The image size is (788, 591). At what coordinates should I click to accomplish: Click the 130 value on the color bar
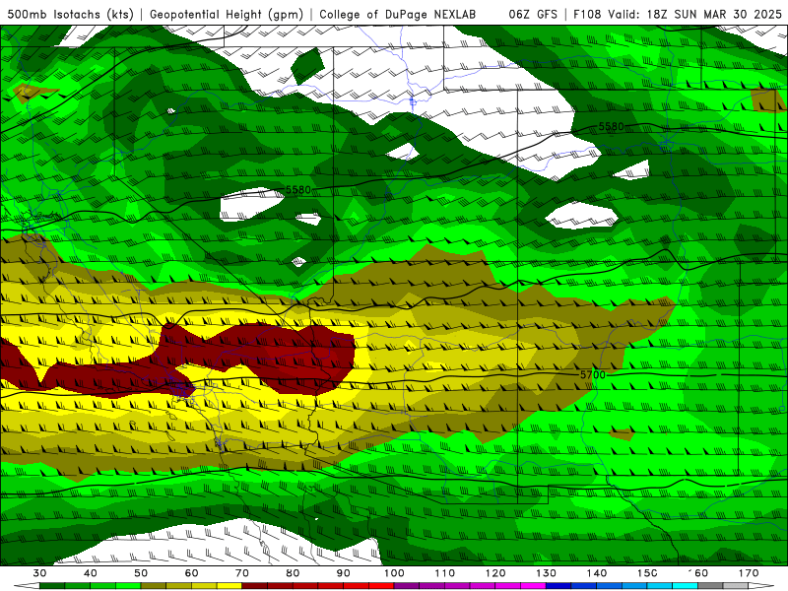pos(546,573)
